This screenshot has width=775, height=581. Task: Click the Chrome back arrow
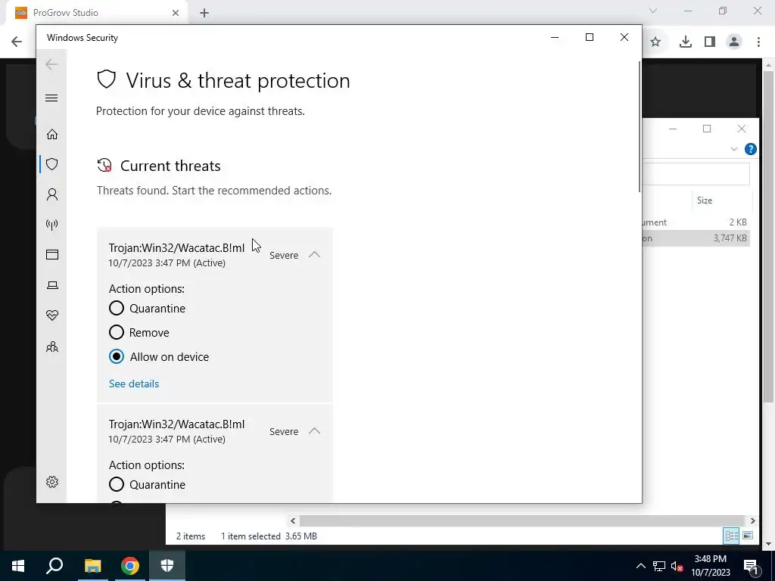tap(17, 42)
